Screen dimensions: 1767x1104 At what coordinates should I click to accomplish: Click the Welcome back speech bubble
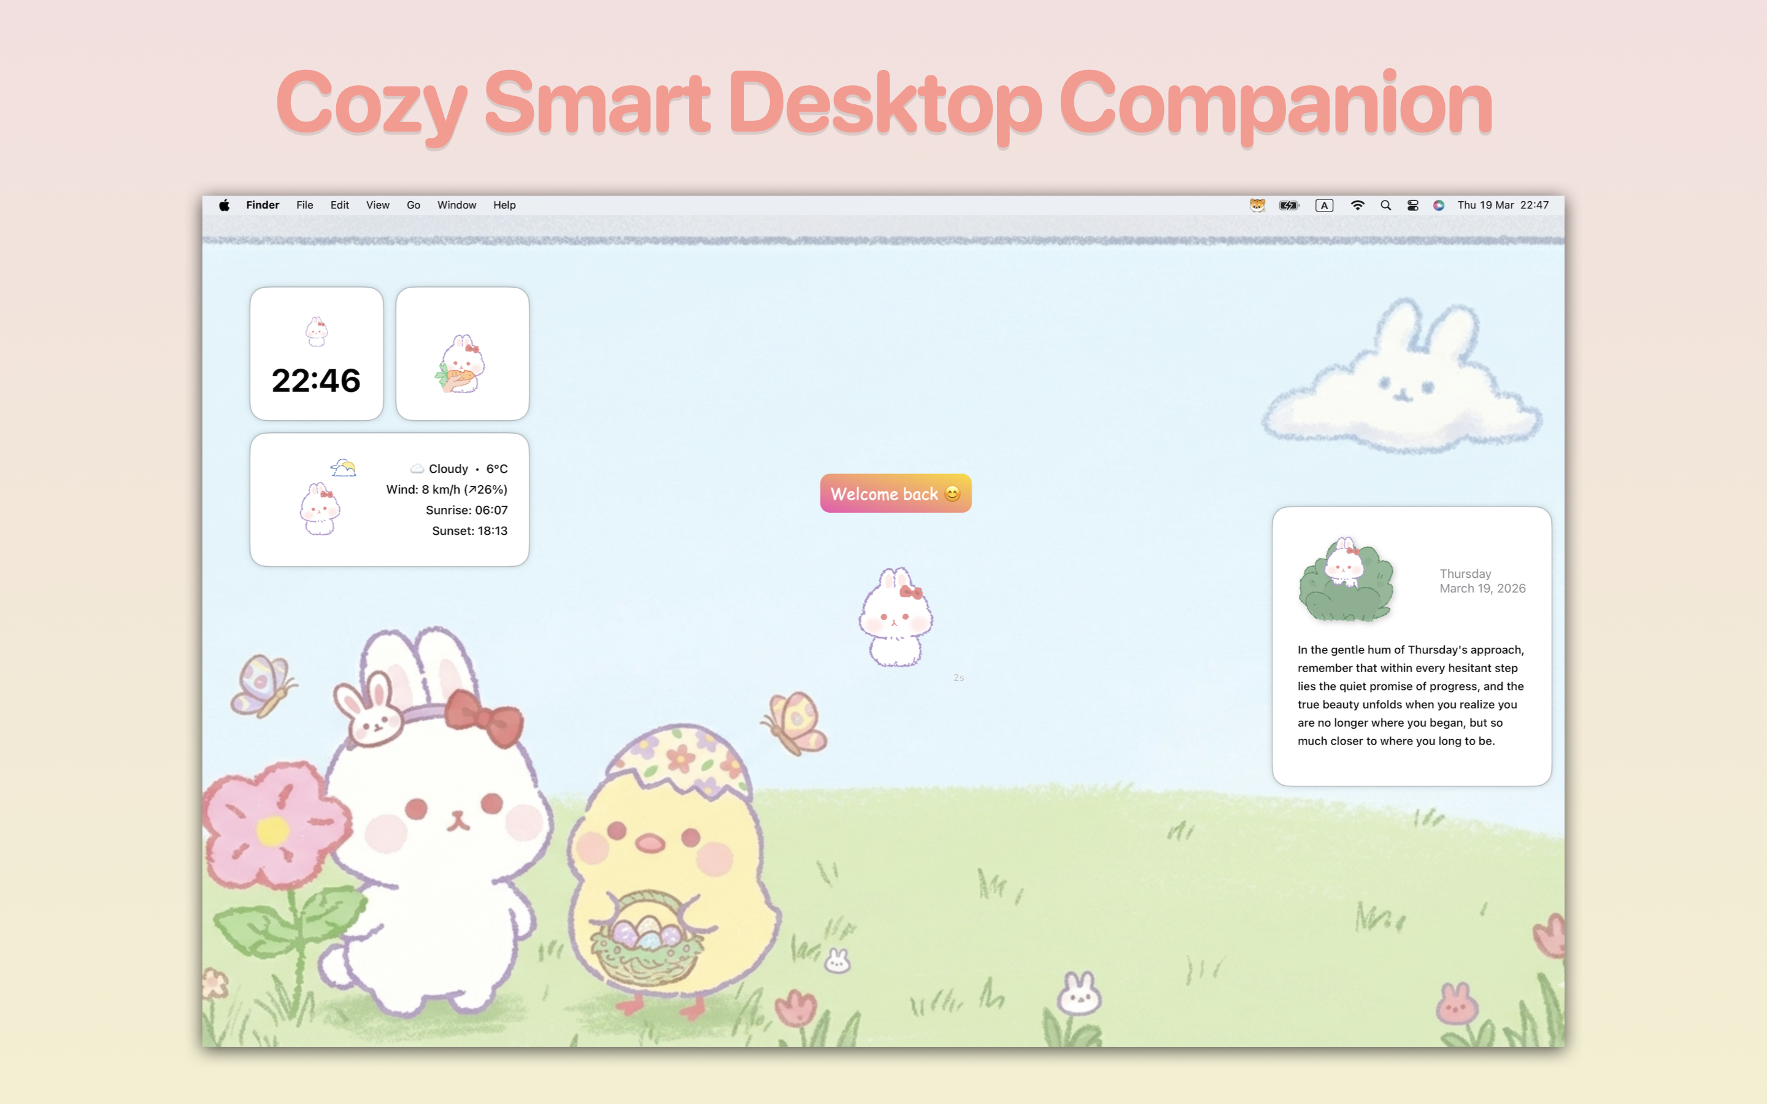[x=895, y=494]
